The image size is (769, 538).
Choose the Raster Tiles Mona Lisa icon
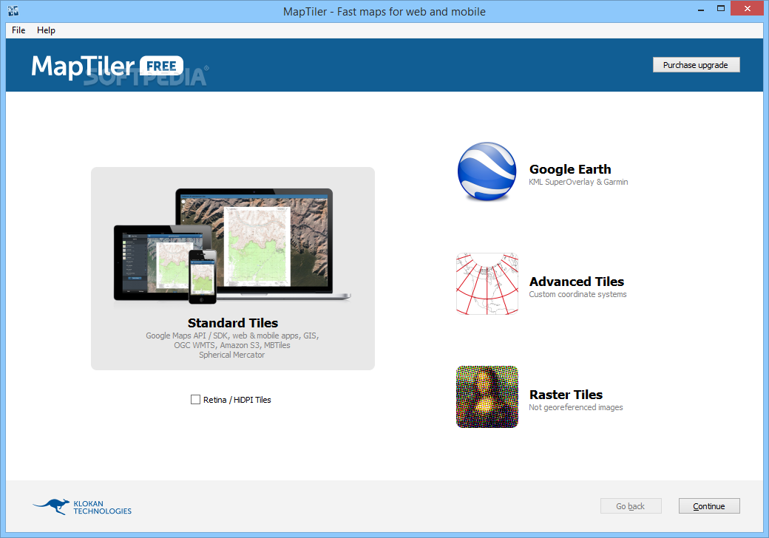pyautogui.click(x=487, y=396)
